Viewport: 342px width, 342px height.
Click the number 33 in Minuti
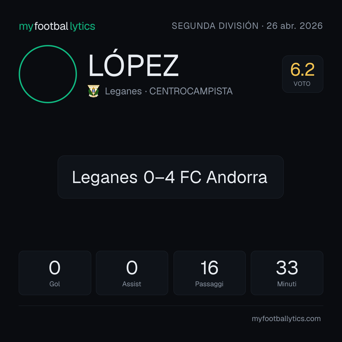pos(287,268)
